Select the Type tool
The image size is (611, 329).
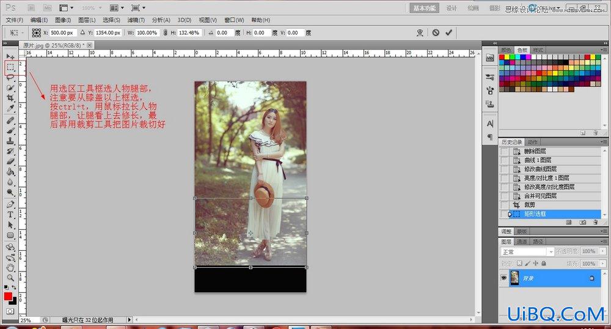click(x=10, y=215)
